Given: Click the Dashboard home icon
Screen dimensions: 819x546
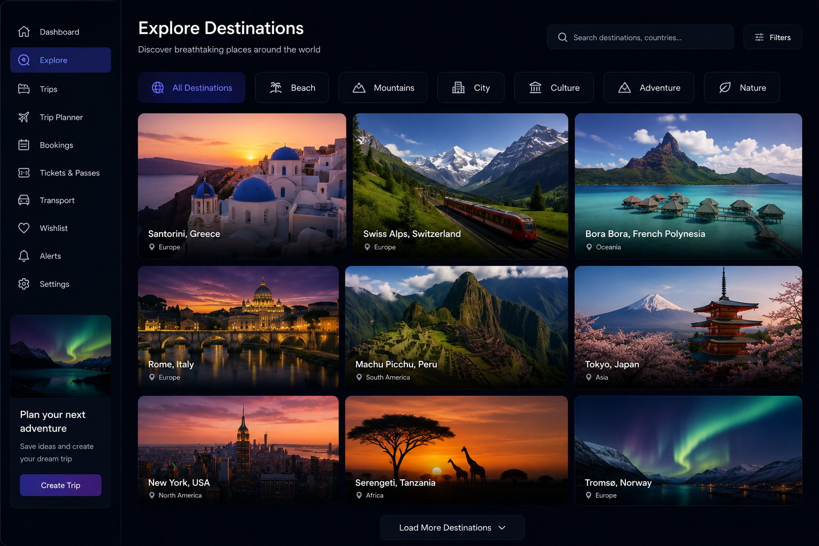Looking at the screenshot, I should click(x=24, y=32).
